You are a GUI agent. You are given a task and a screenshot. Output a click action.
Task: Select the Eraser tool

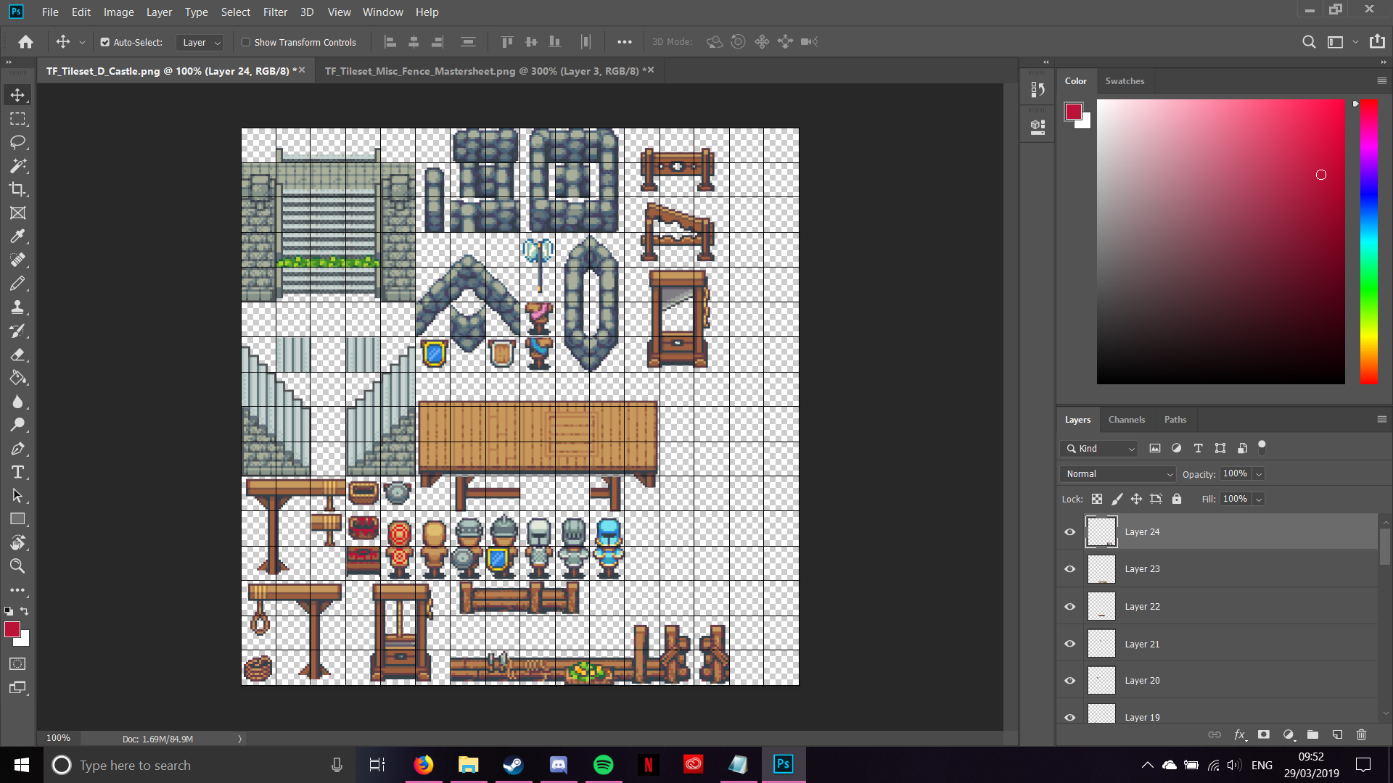(x=17, y=355)
